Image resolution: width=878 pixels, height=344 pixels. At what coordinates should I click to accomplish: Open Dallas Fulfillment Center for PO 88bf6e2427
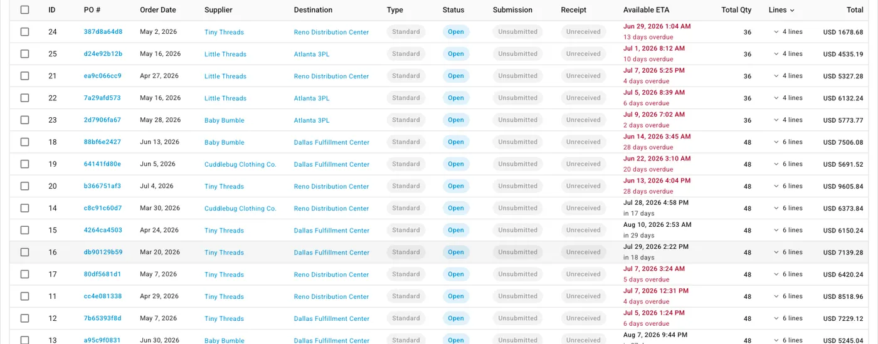point(332,142)
